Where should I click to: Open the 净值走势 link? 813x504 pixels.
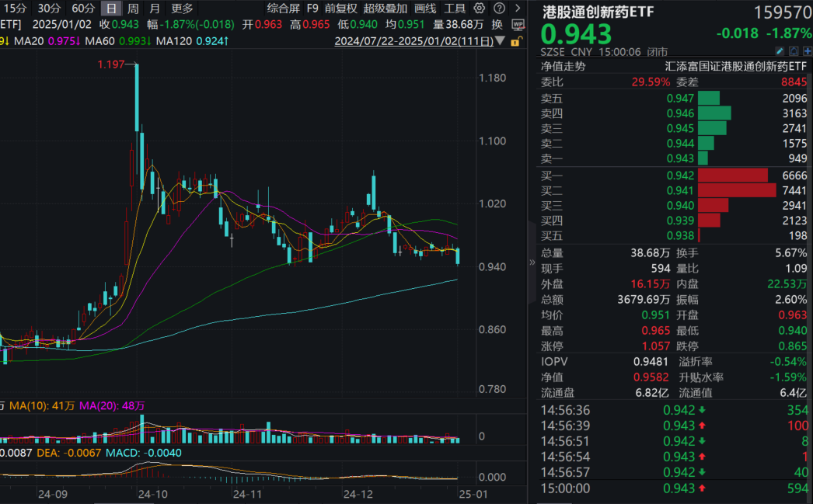564,67
